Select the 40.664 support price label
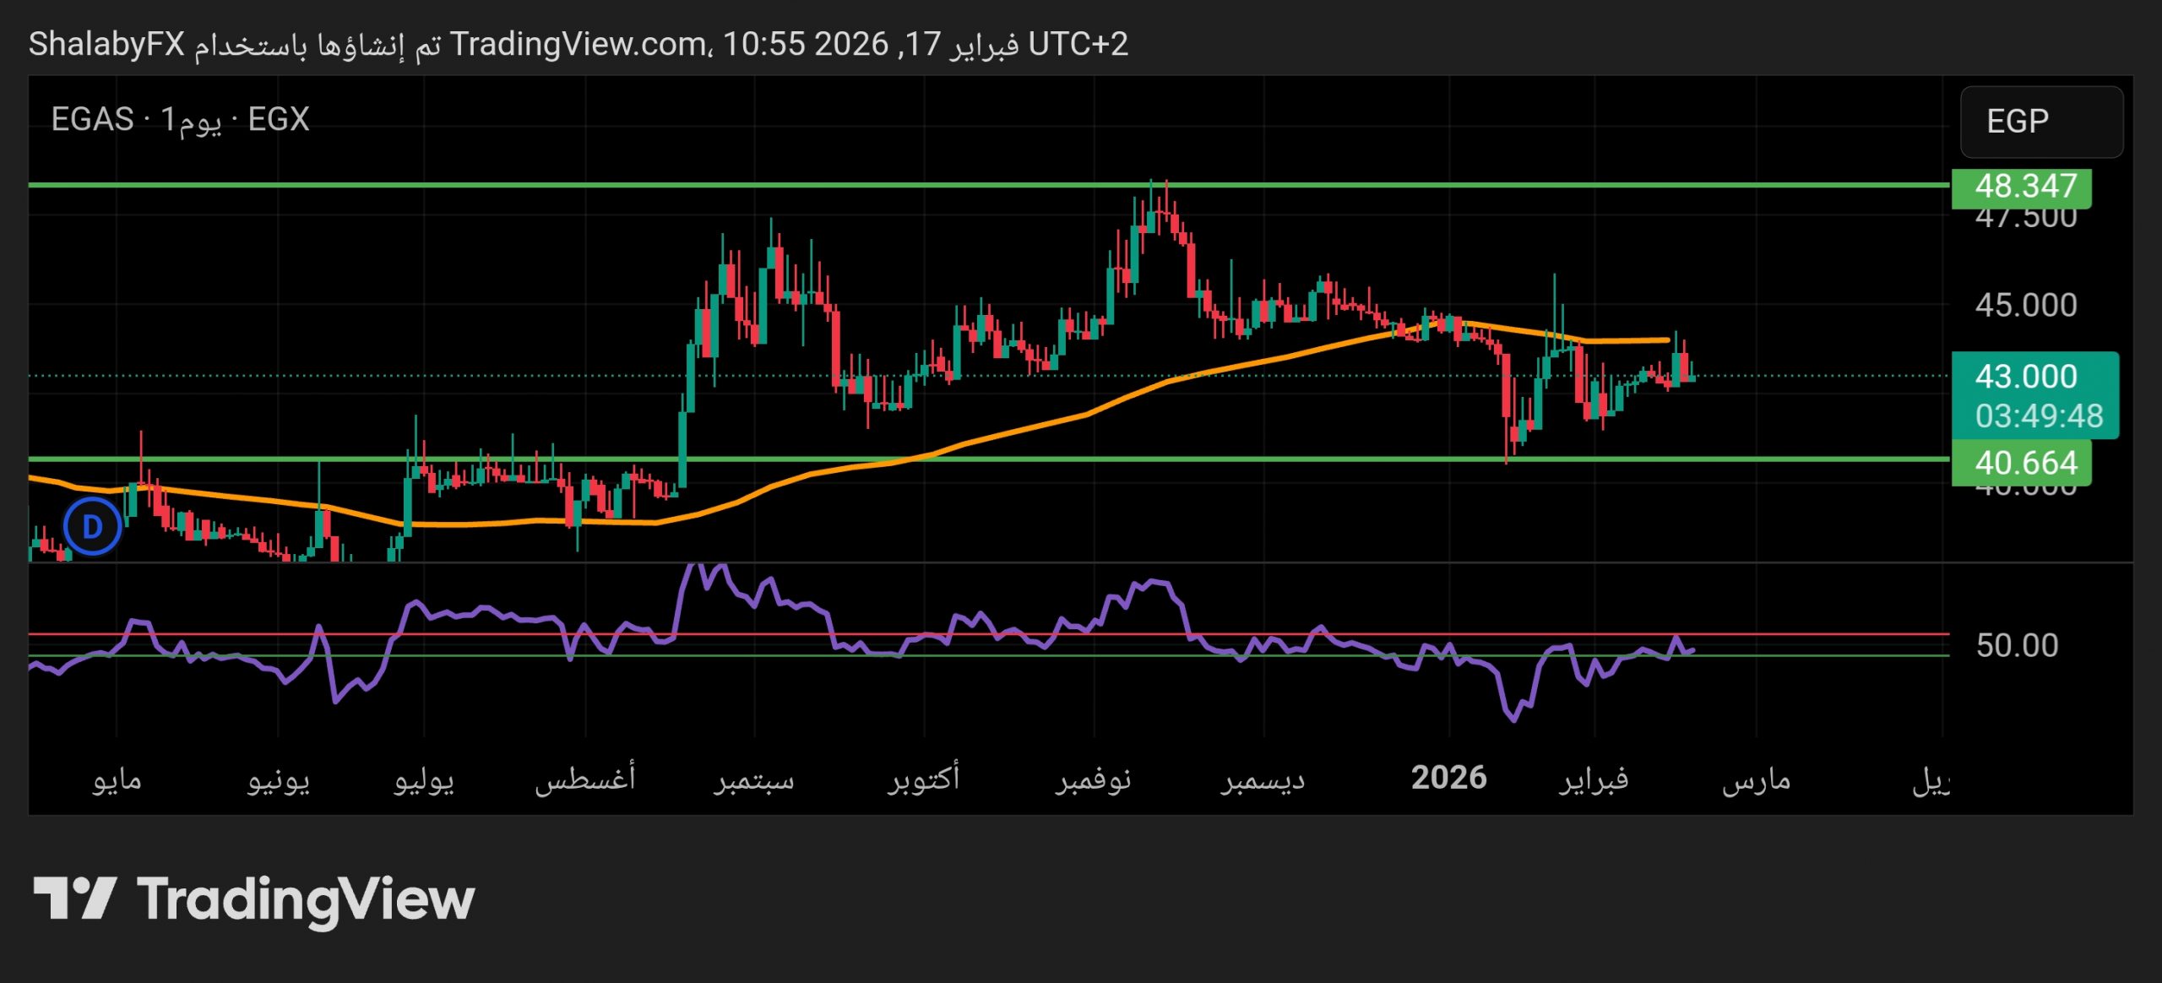 click(x=2021, y=463)
